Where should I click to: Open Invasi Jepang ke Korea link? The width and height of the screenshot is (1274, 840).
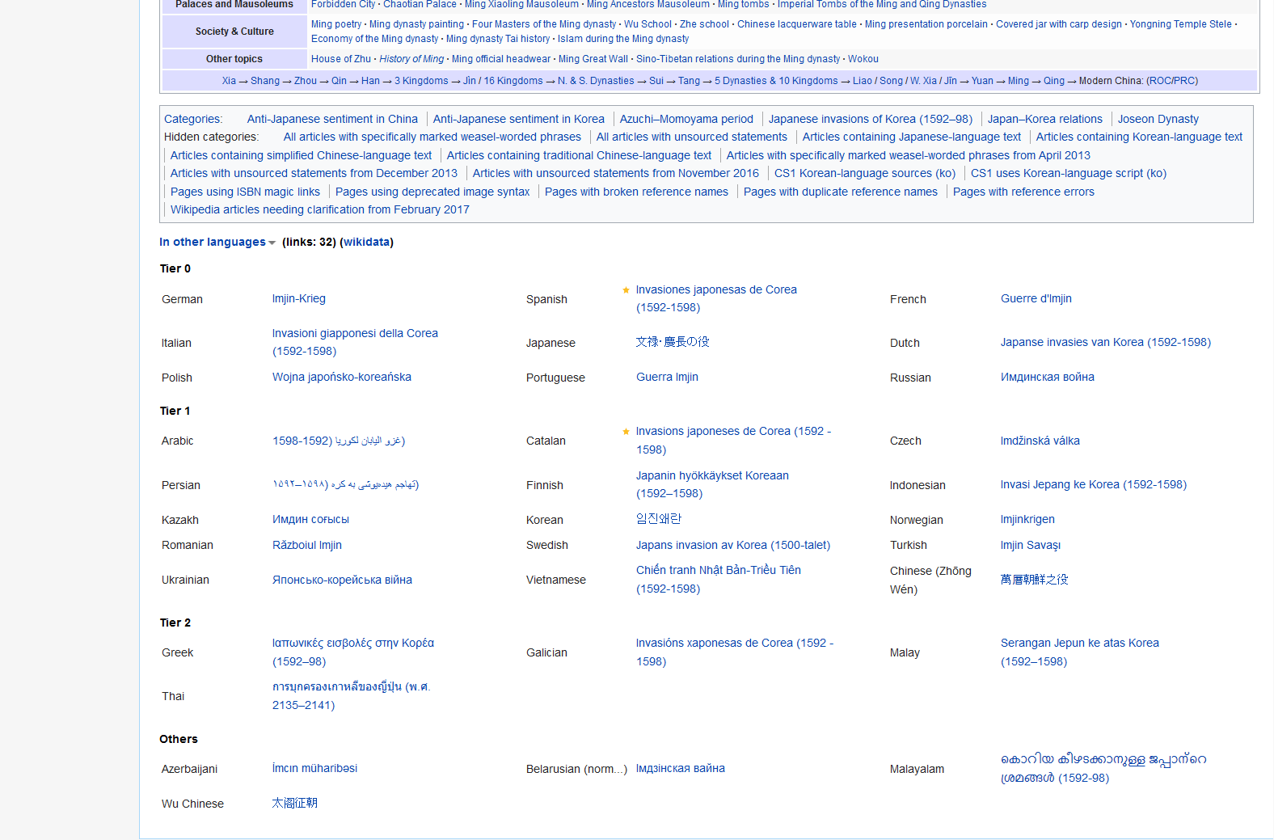1094,484
